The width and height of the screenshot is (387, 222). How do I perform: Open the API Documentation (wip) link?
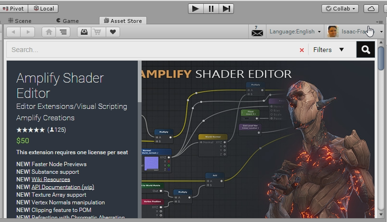(63, 187)
